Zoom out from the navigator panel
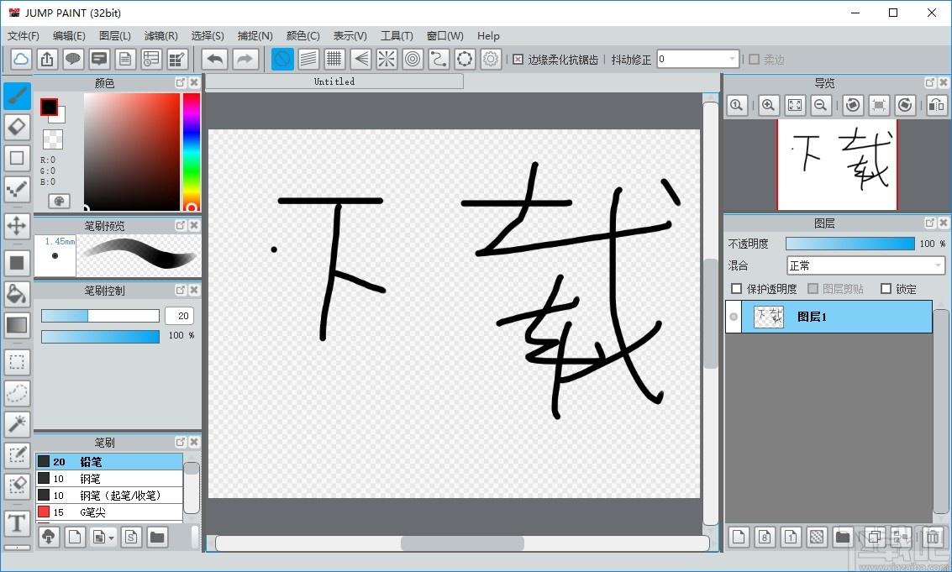The image size is (952, 572). click(820, 105)
